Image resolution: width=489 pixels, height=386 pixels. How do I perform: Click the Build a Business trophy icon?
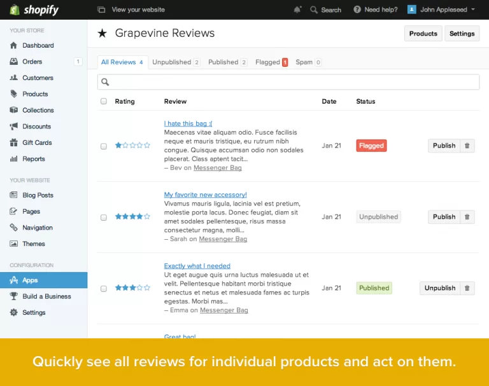tap(14, 296)
